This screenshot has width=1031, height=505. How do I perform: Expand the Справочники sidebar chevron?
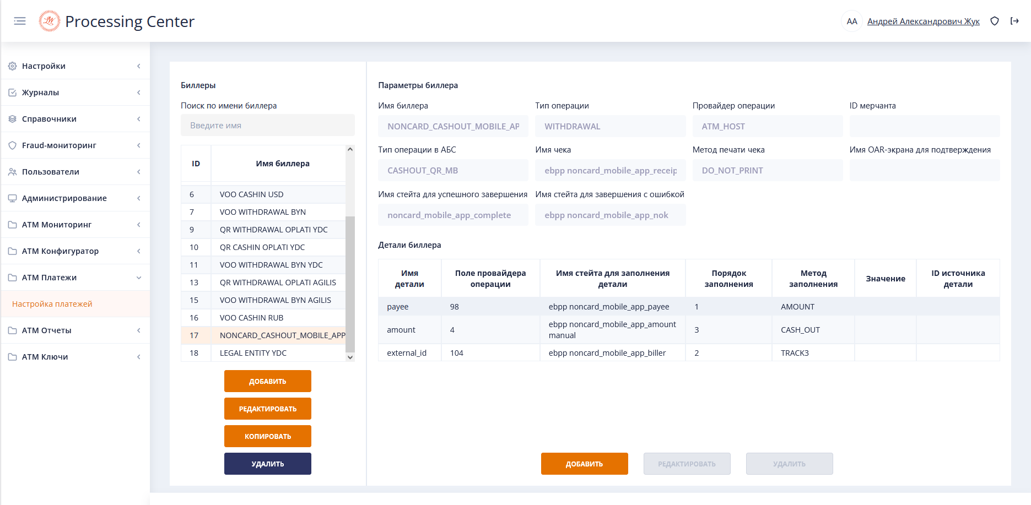pyautogui.click(x=138, y=119)
